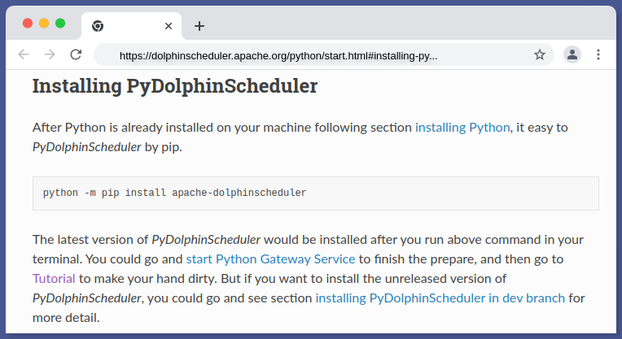Click the 'Installing PyDolphinScheduler' heading
Viewport: 622px width, 339px height.
tap(175, 85)
